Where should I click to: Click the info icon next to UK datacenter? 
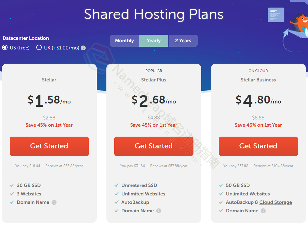83,48
